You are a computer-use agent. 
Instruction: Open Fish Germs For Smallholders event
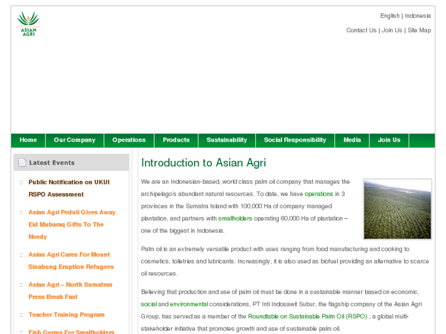click(71, 332)
